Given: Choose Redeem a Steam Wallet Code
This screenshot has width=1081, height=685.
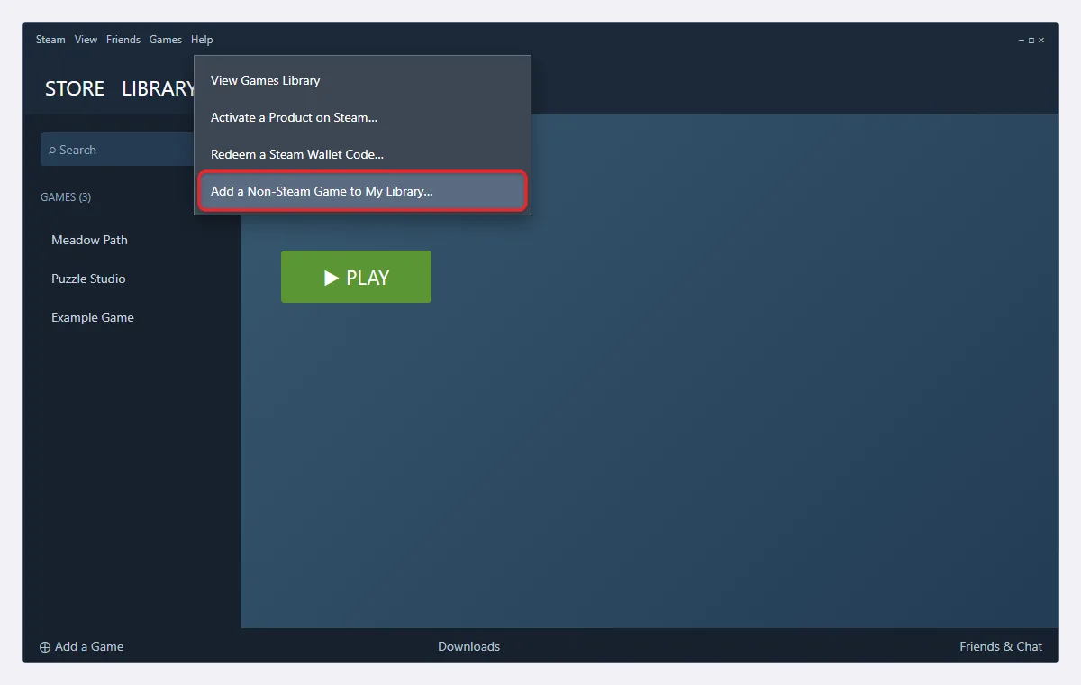Looking at the screenshot, I should 362,154.
